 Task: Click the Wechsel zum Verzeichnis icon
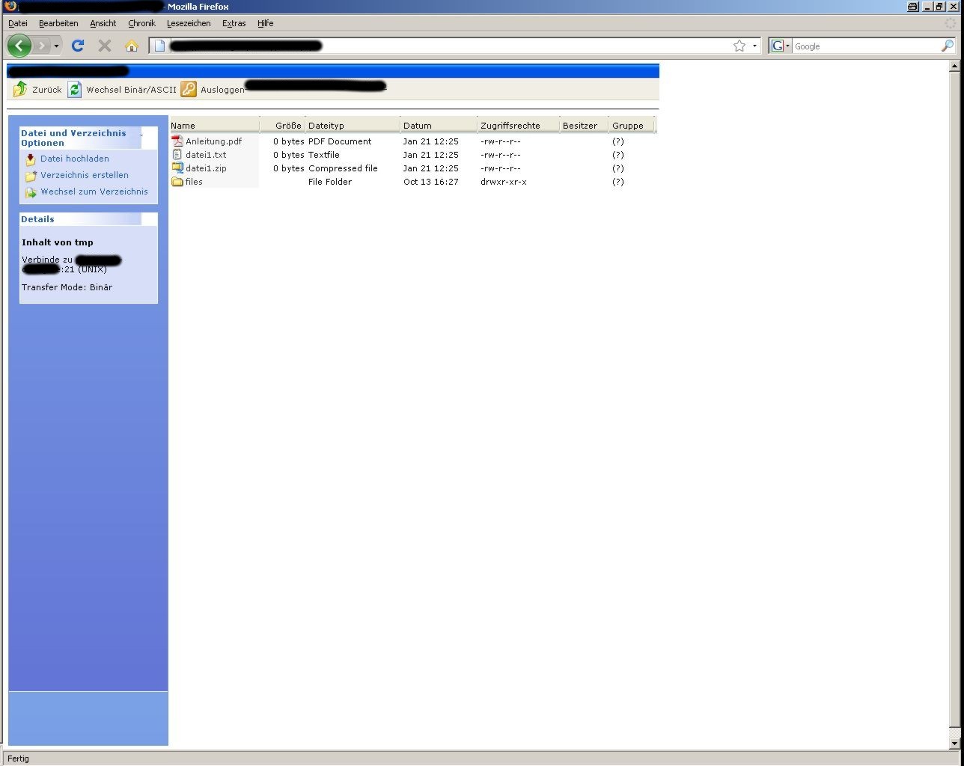click(31, 192)
